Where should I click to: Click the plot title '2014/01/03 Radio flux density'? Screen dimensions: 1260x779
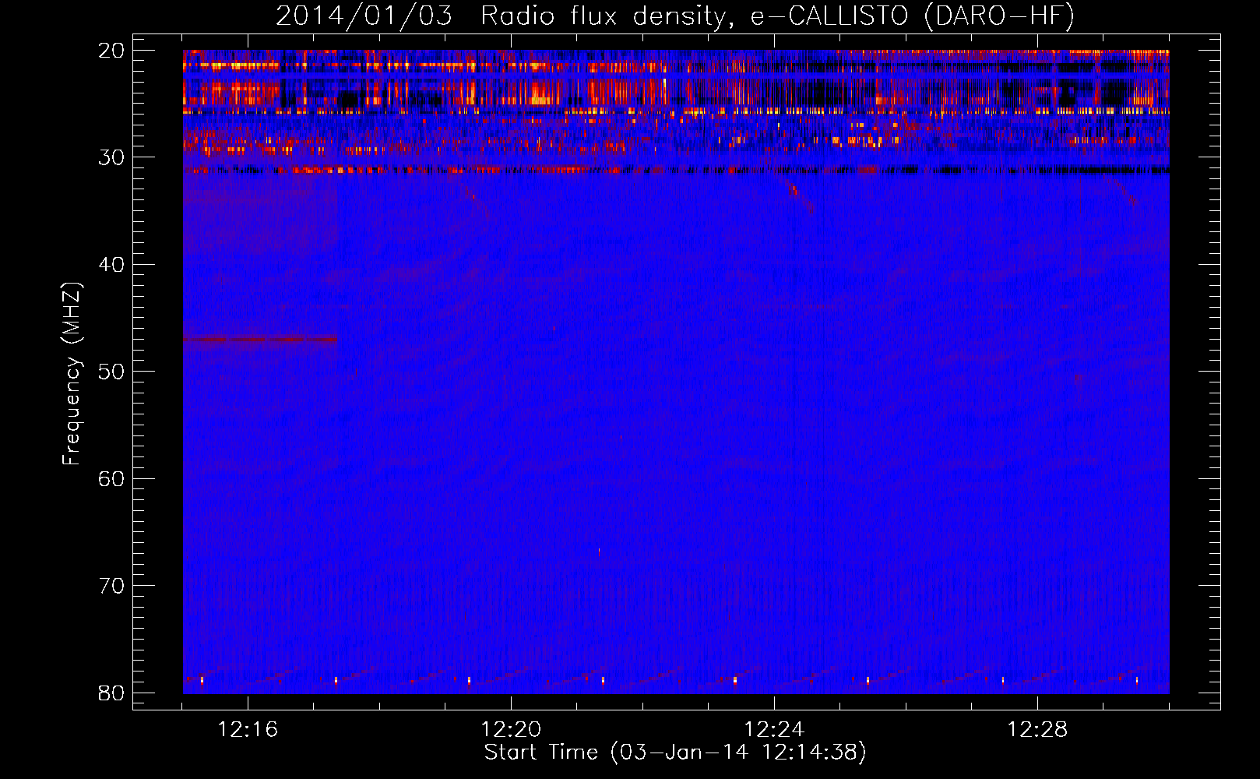(x=675, y=16)
